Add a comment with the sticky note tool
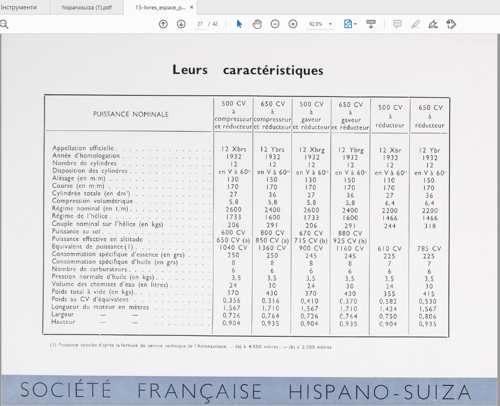Viewport: 500px width, 406px height. coord(397,24)
